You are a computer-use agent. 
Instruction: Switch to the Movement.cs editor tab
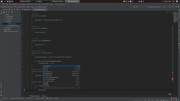[26, 10]
